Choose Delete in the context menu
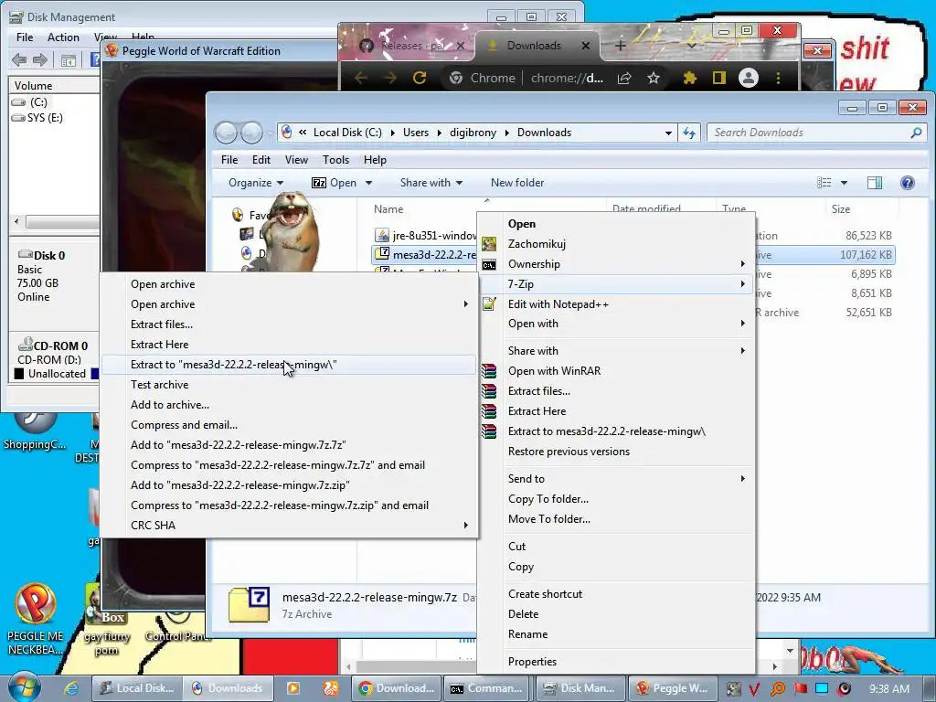Screen dimensions: 936x702 (x=523, y=613)
